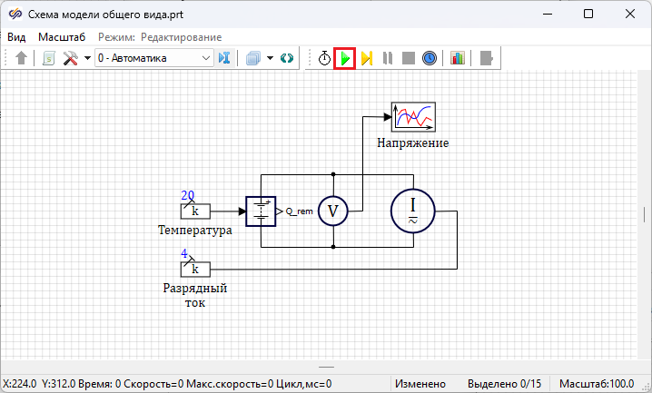The width and height of the screenshot is (652, 393).
Task: Open the script page icon
Action: click(48, 58)
